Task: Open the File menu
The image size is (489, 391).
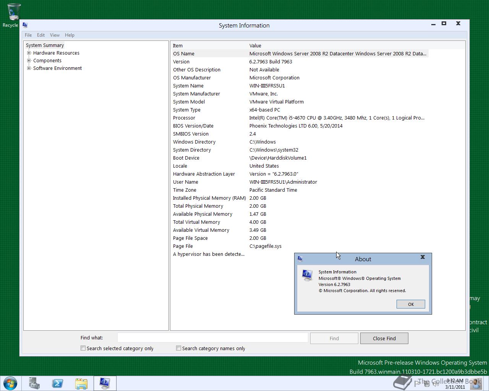Action: 28,35
